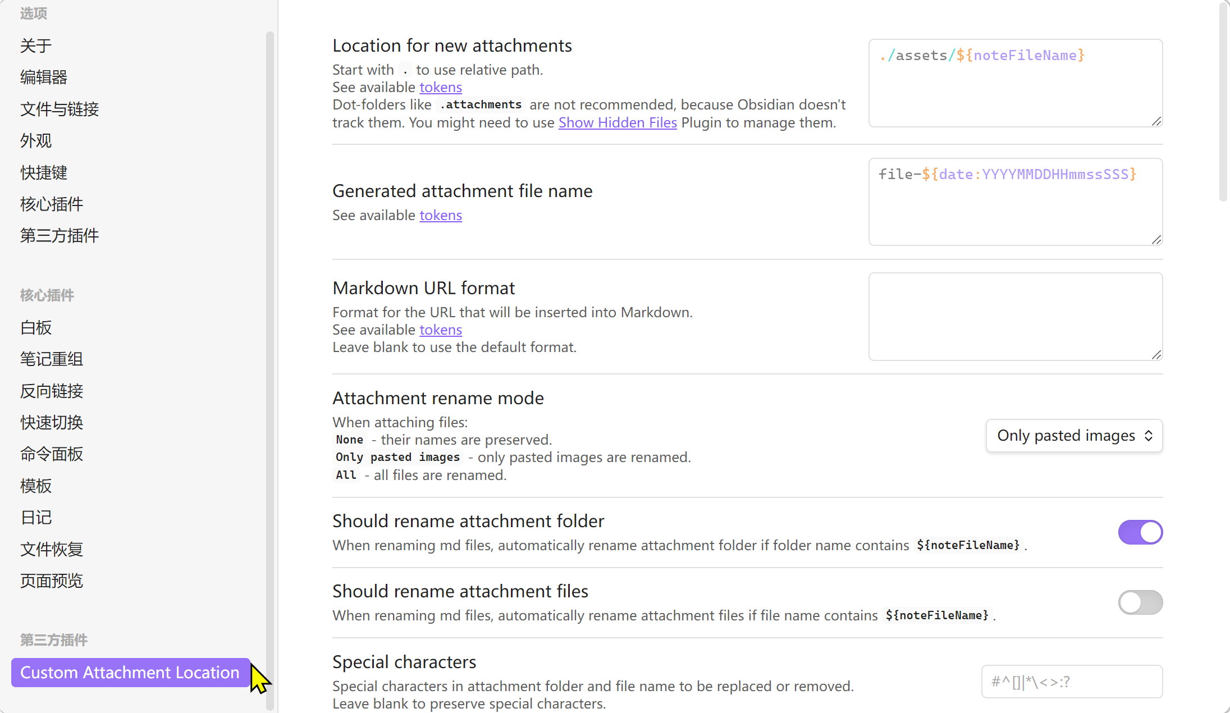1230x713 pixels.
Task: Click the tokens link under Location for new attachments
Action: pyautogui.click(x=441, y=88)
